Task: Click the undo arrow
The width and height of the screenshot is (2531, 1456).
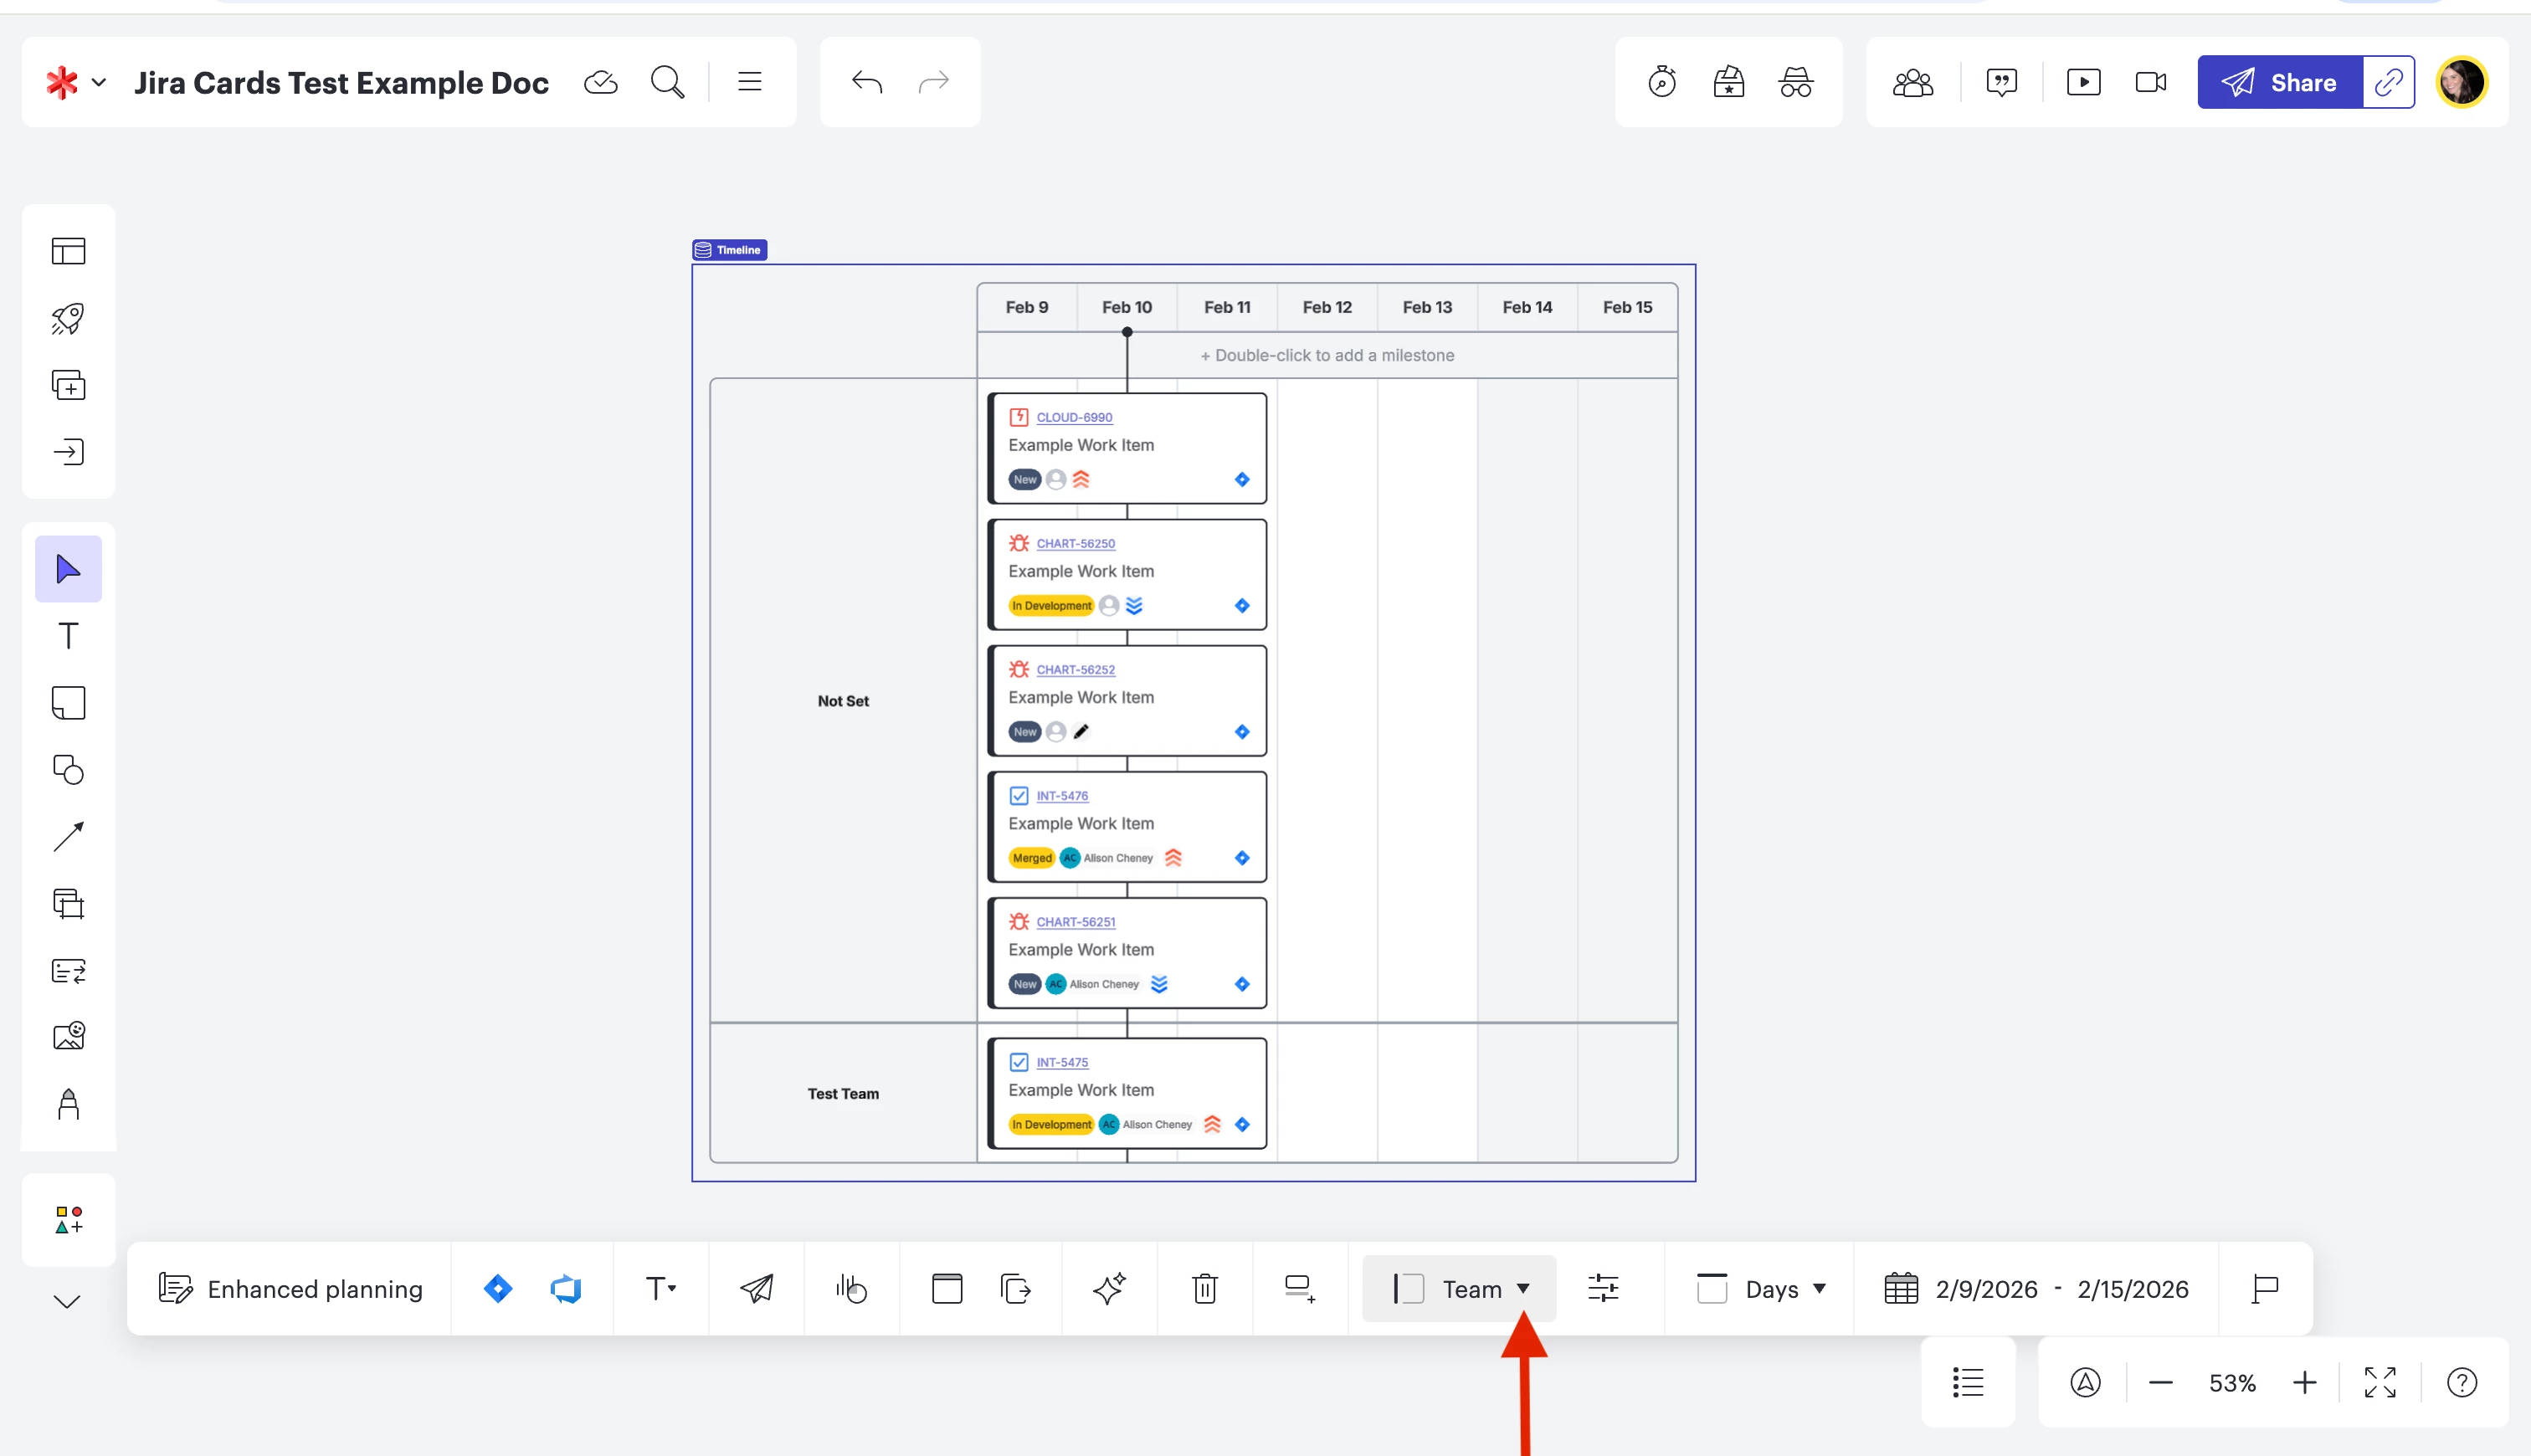Action: point(867,82)
